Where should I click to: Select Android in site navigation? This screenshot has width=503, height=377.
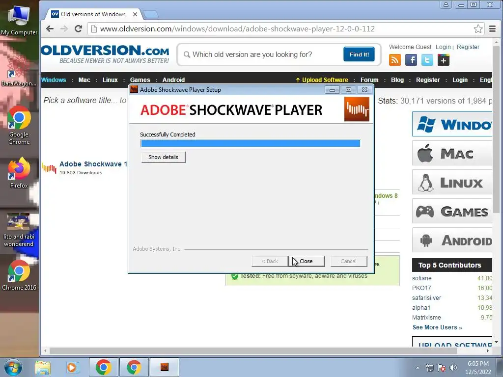point(173,80)
